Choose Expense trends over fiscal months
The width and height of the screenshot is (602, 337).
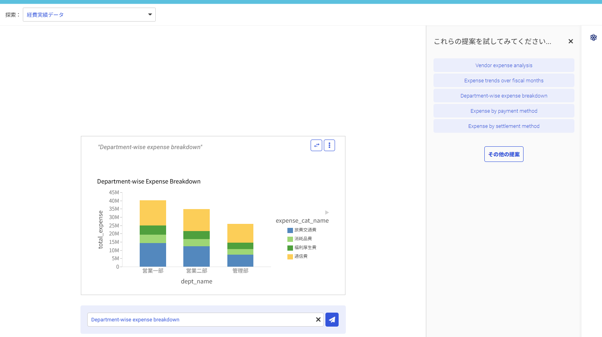pos(504,80)
